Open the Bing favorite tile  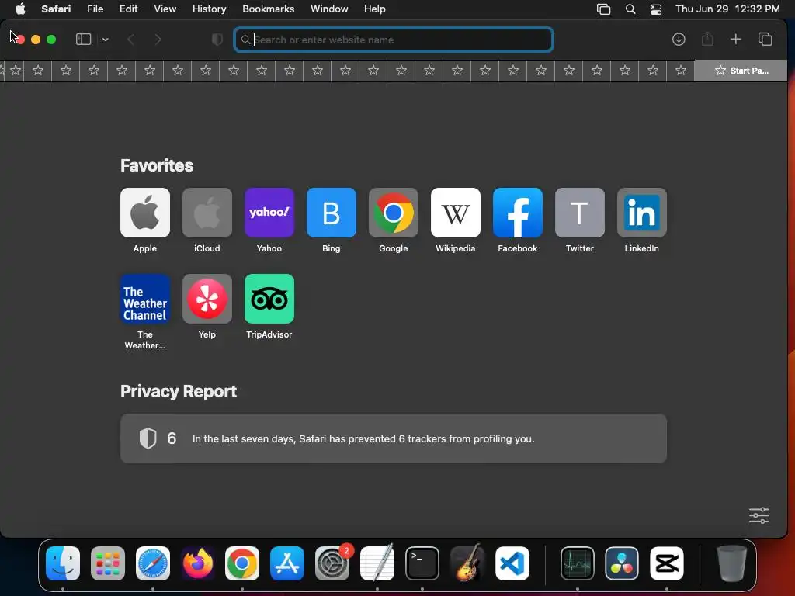(331, 213)
